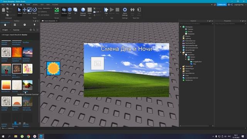Select the Title label in Explorer
The width and height of the screenshot is (247, 139).
click(195, 64)
